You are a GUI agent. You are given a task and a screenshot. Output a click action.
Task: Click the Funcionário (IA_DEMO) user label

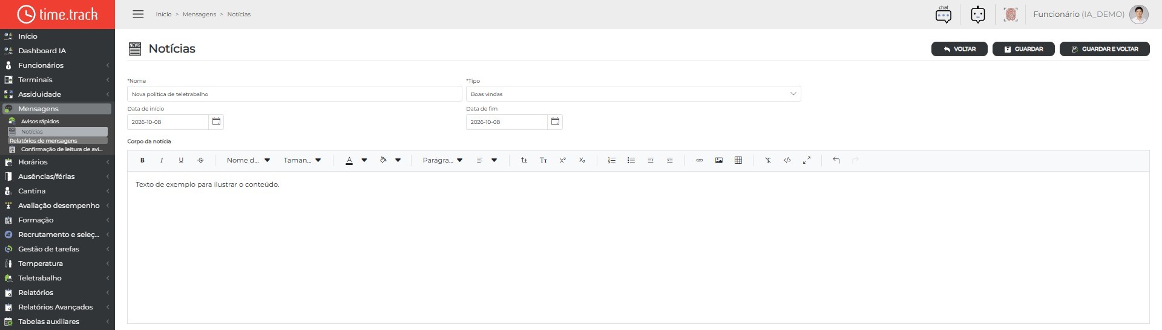click(1078, 15)
